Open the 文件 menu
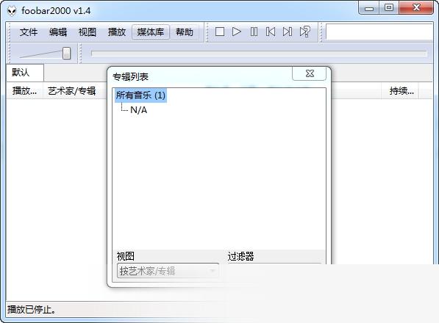The height and width of the screenshot is (323, 439). [x=29, y=32]
